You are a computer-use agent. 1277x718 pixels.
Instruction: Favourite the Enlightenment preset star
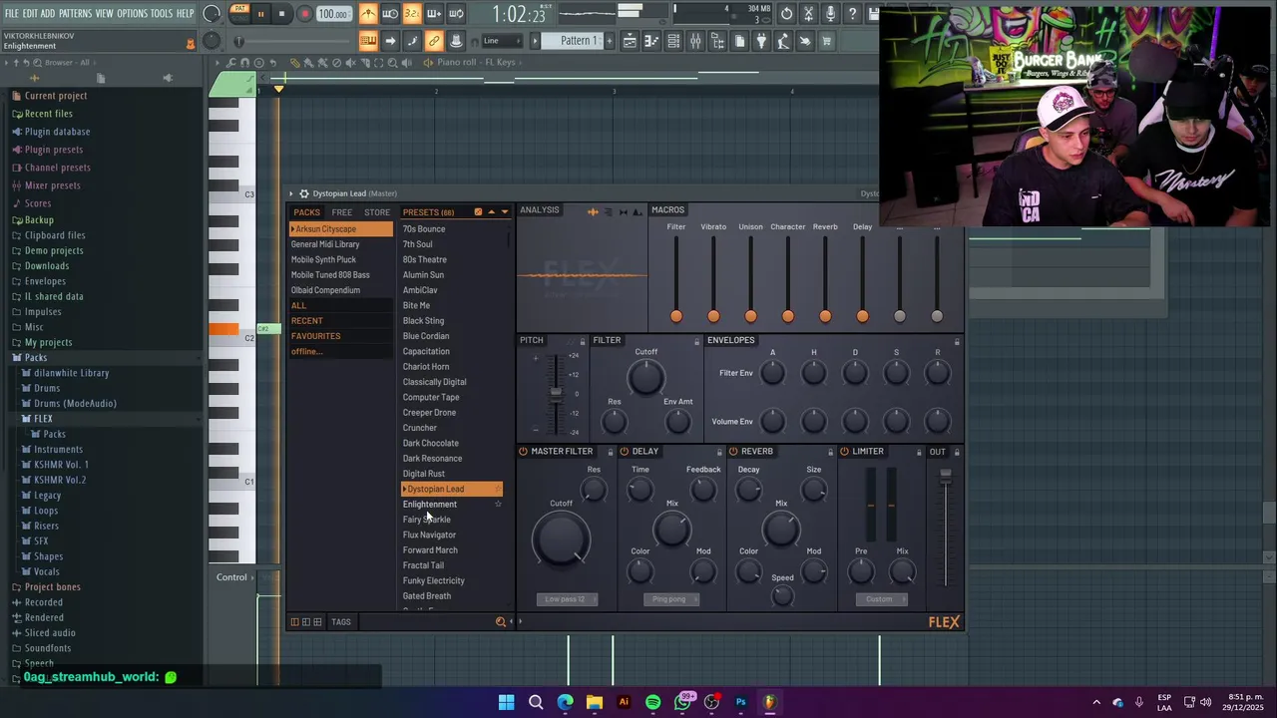[498, 504]
